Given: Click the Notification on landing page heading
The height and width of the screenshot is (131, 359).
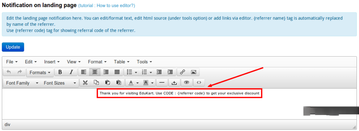Looking at the screenshot, I should tap(39, 6).
